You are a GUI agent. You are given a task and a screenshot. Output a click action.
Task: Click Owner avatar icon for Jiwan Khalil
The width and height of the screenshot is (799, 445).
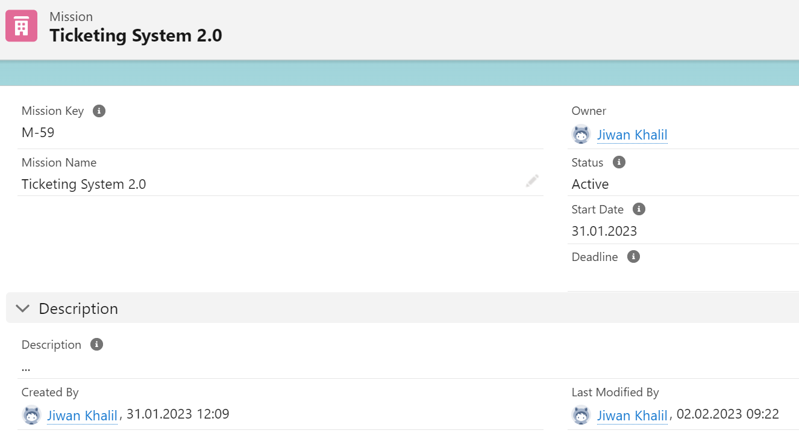pos(581,135)
